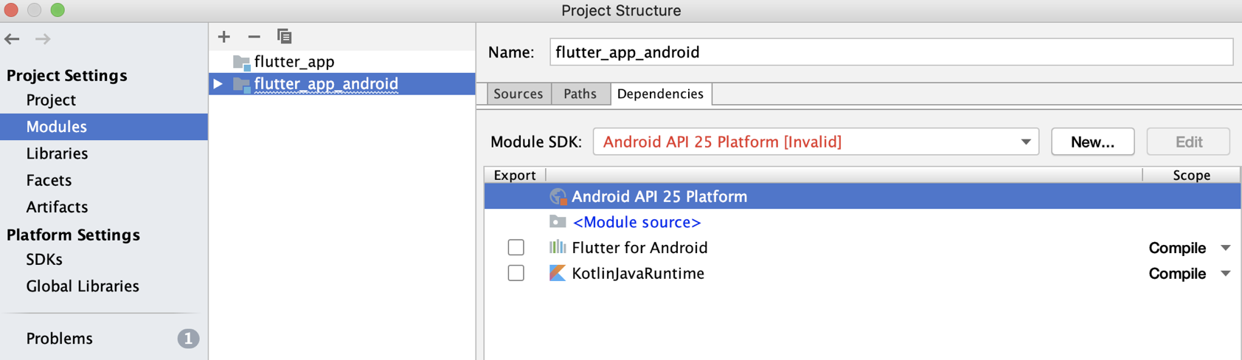Select the Dependencies tab
This screenshot has width=1242, height=360.
point(660,94)
